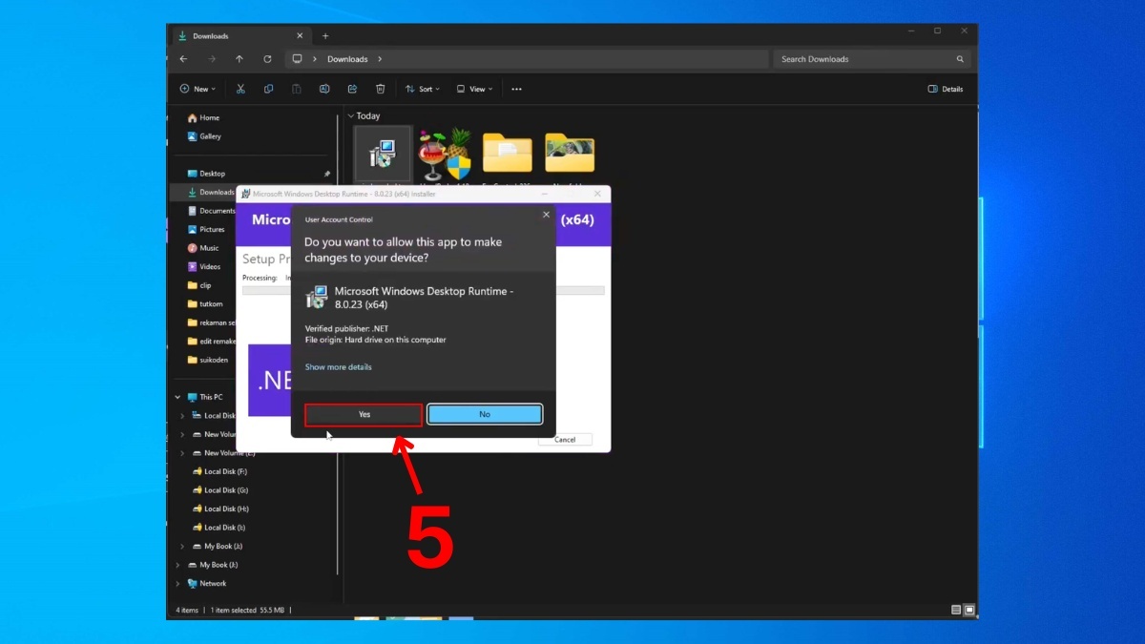The height and width of the screenshot is (644, 1145).
Task: Click No in User Account Control dialog
Action: 485,414
